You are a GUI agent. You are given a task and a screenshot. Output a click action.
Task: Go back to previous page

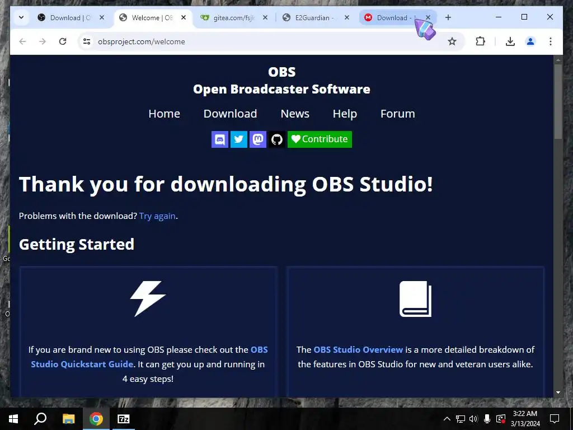pos(22,41)
